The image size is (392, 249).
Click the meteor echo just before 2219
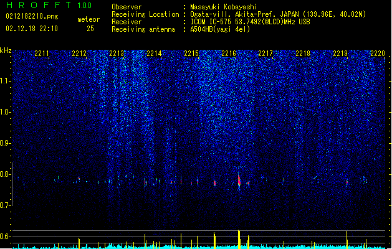(x=347, y=182)
